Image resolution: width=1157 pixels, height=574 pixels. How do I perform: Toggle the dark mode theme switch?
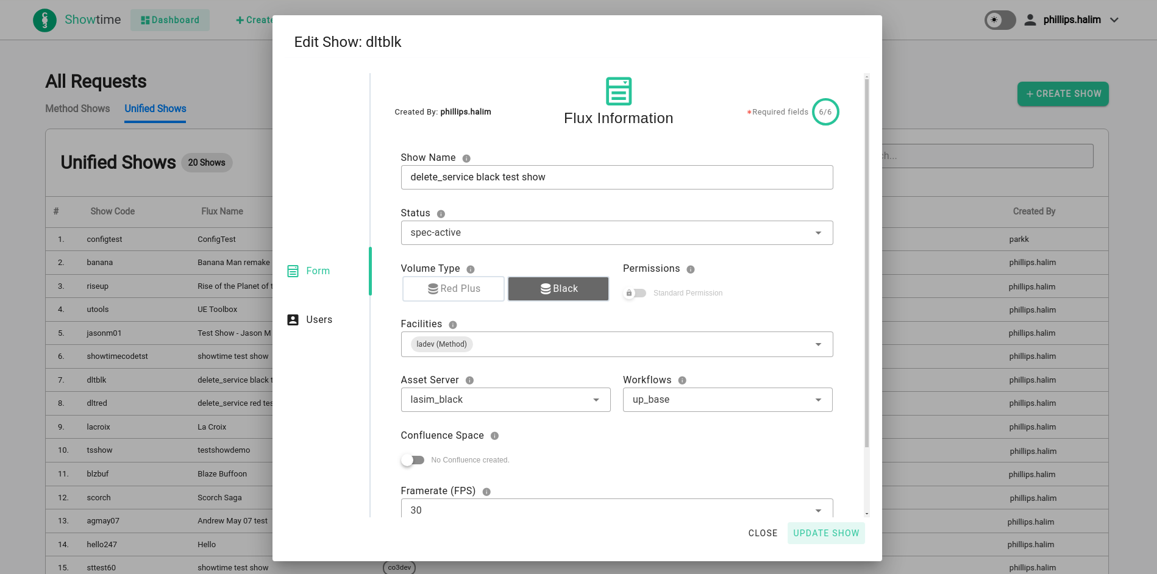point(1000,20)
